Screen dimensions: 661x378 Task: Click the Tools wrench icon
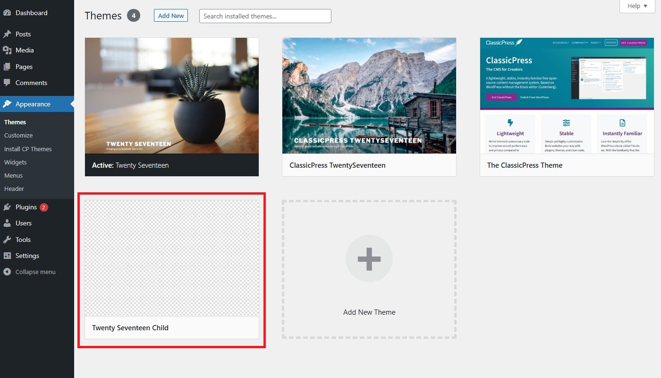tap(7, 240)
